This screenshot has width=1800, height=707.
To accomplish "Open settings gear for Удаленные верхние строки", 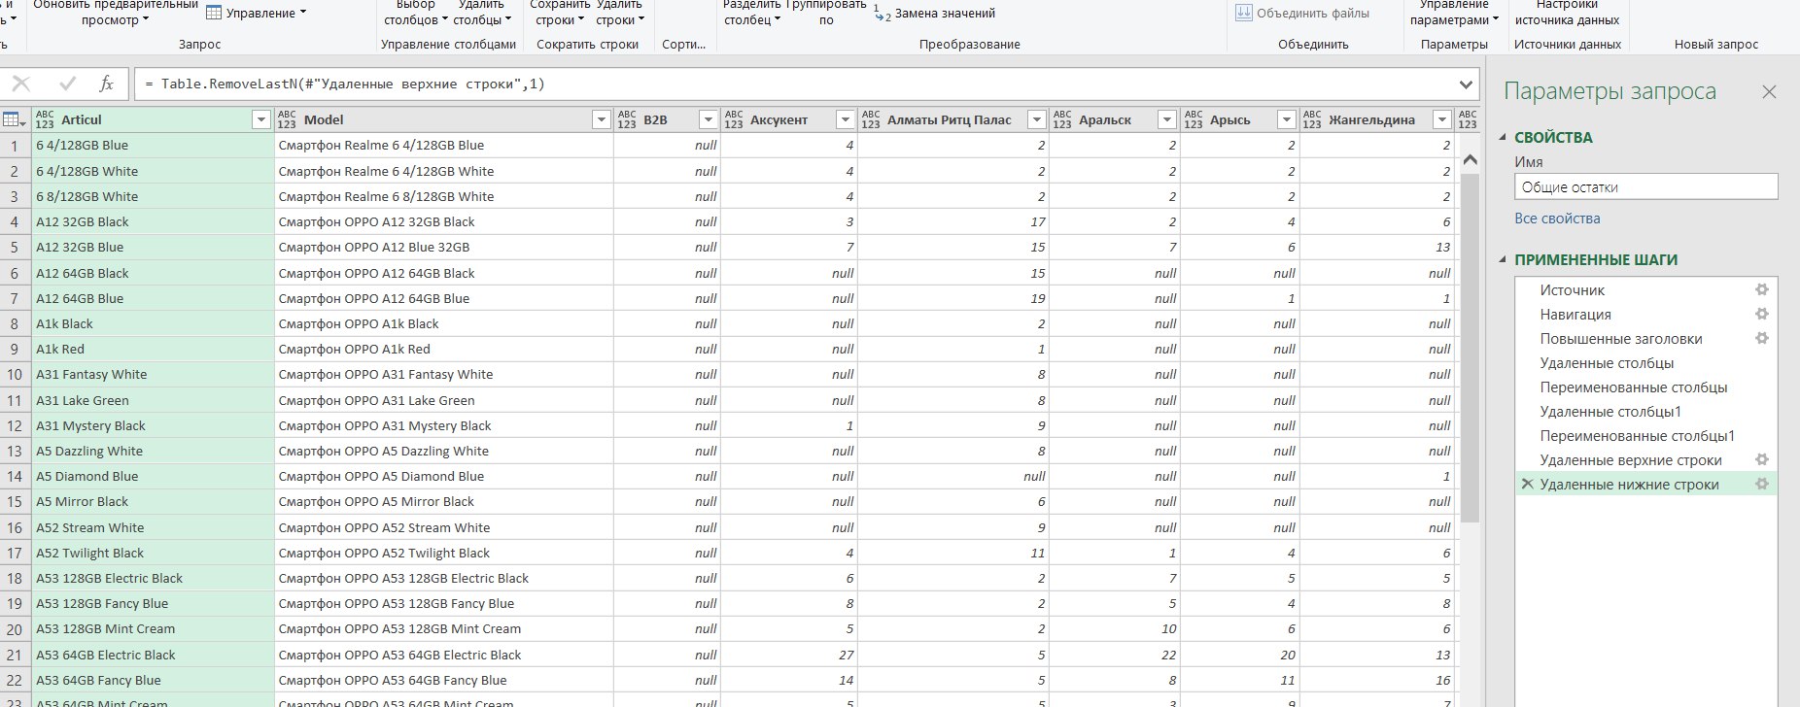I will 1761,459.
